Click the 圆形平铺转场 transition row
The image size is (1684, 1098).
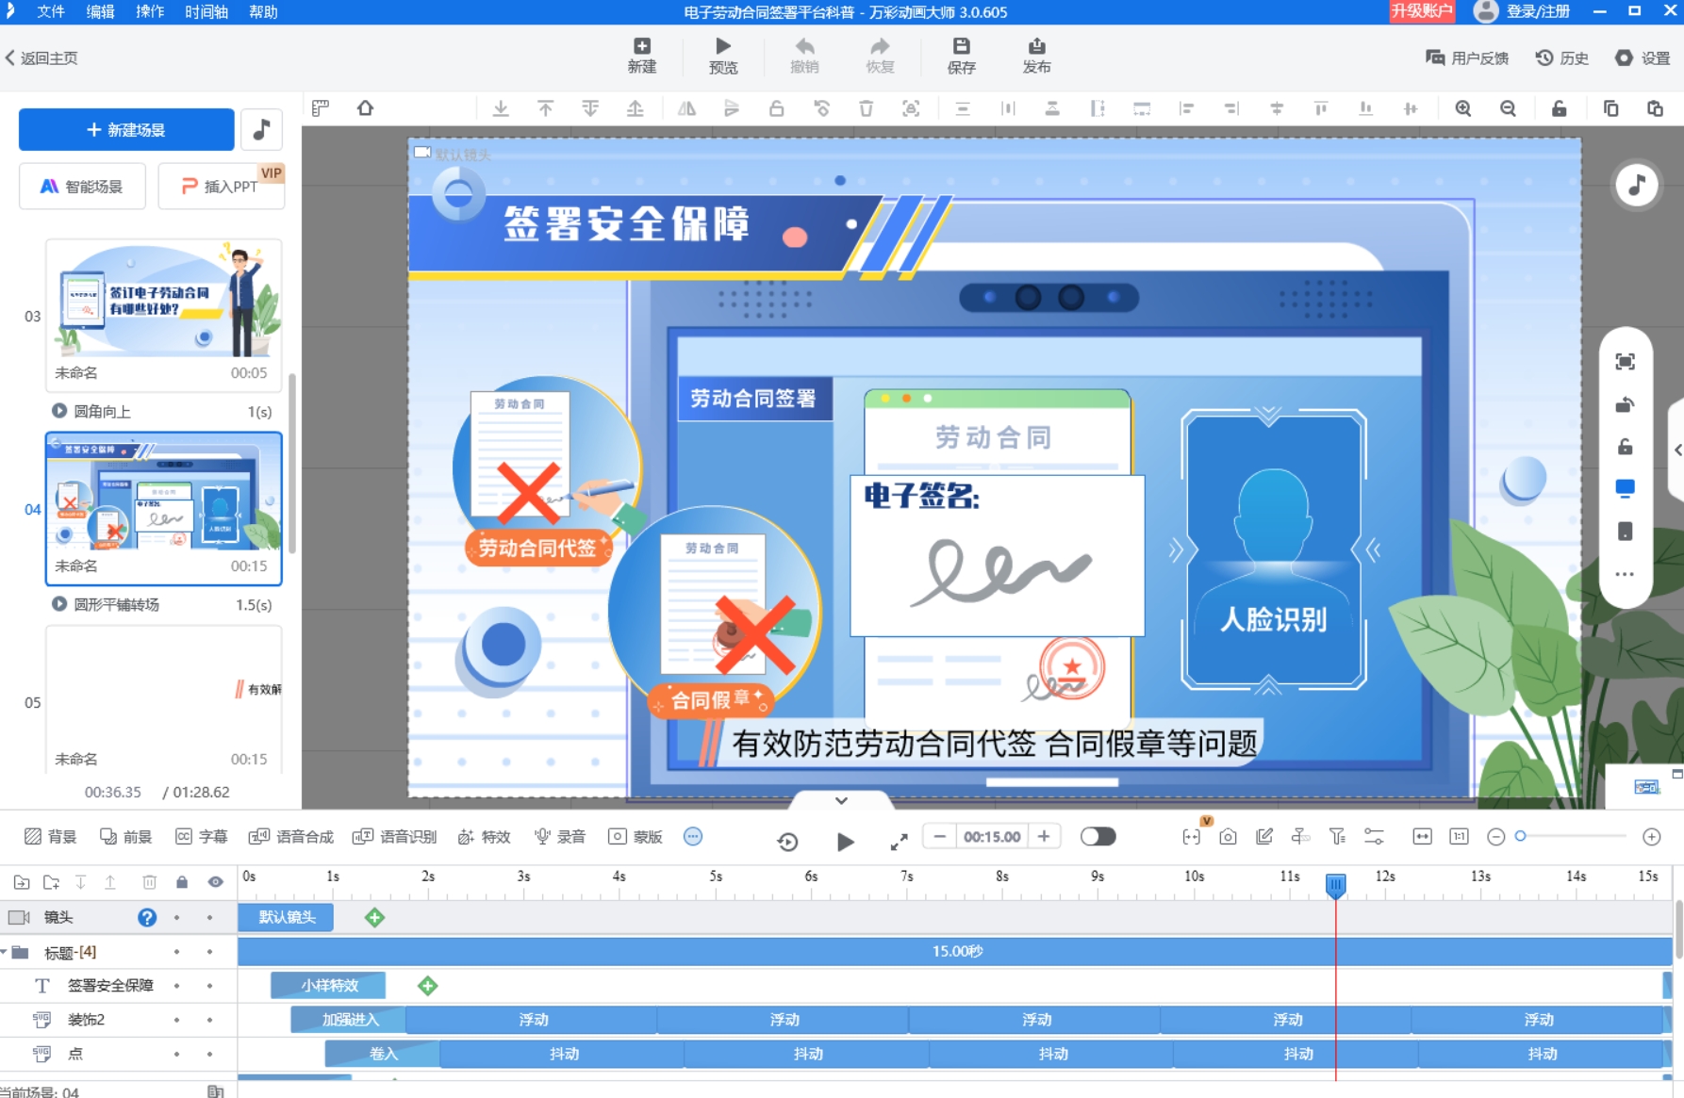[x=162, y=604]
